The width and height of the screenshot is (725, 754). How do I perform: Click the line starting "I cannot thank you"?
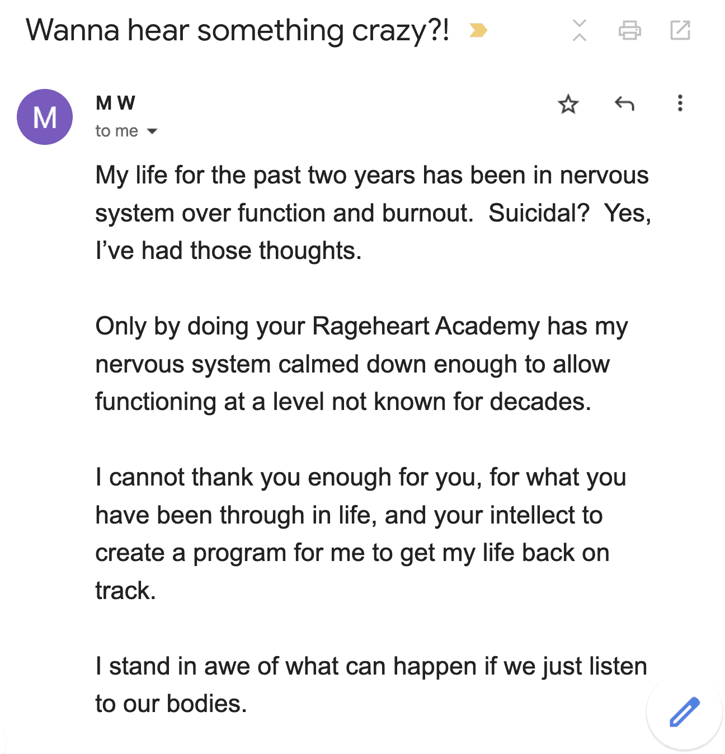tap(360, 478)
